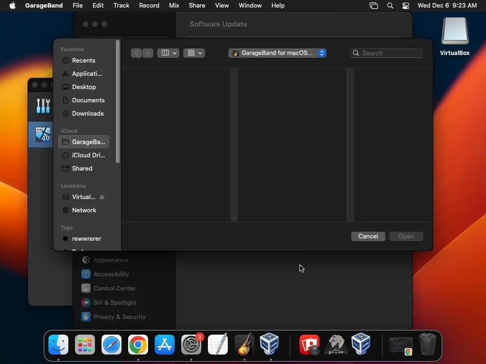
Task: Open the Share menu
Action: [197, 6]
